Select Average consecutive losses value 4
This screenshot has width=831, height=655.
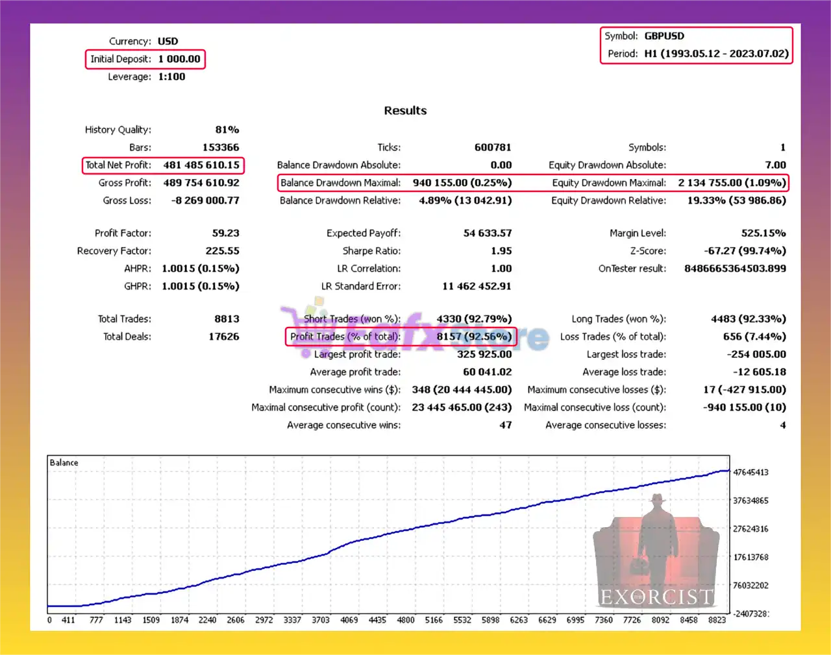click(783, 425)
